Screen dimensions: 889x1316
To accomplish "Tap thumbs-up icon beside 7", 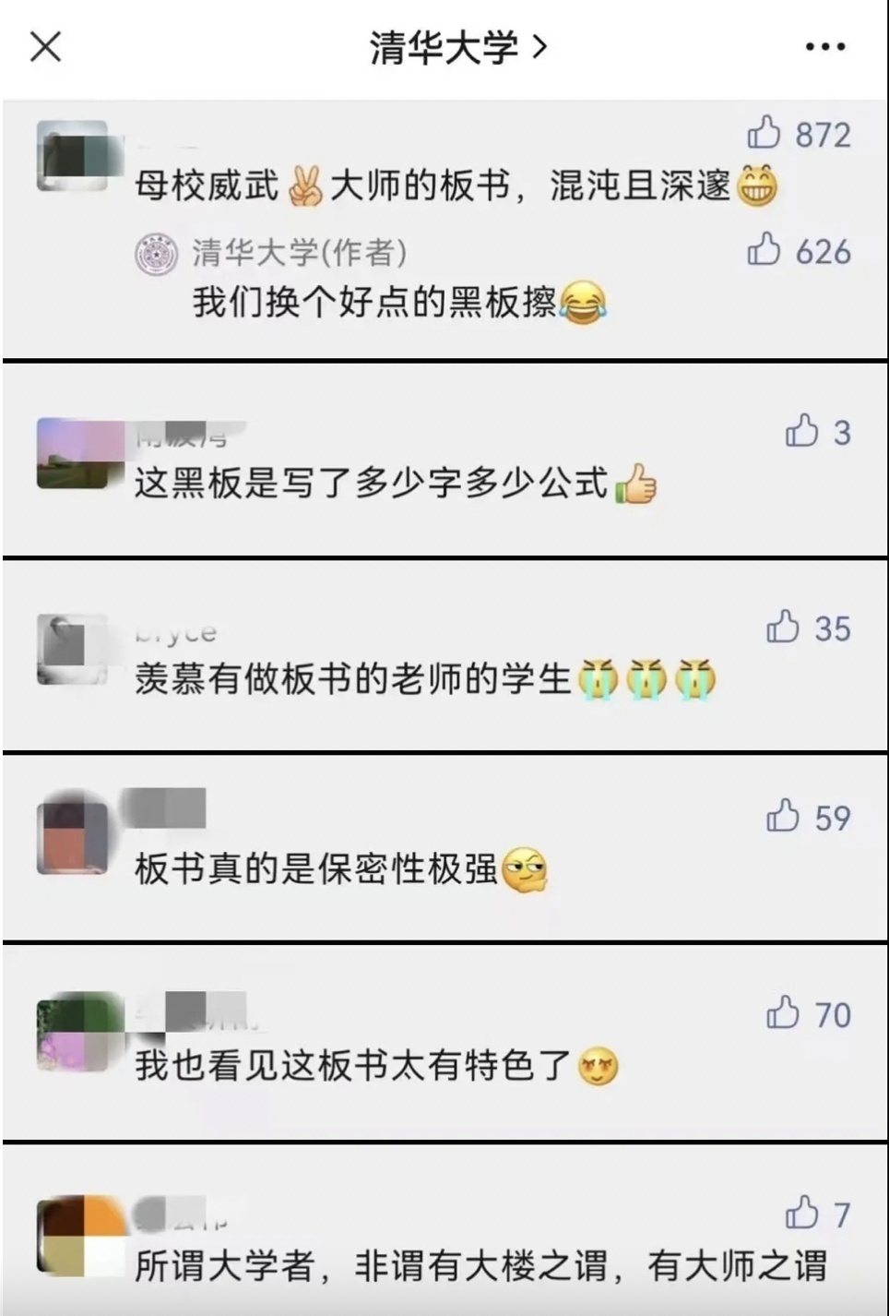I will [802, 1214].
